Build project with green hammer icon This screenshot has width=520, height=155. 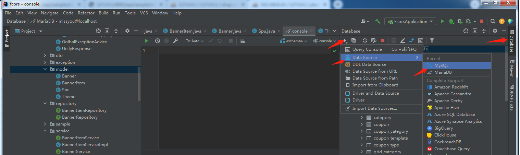(x=377, y=21)
